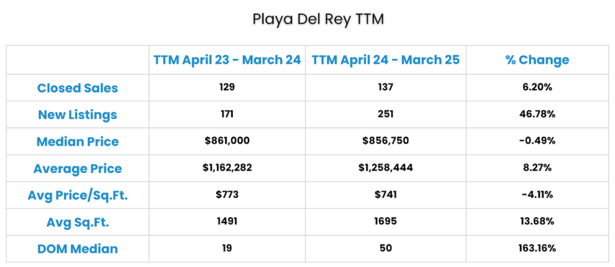The height and width of the screenshot is (267, 615).
Task: Click the DOM Median row label
Action: click(77, 248)
